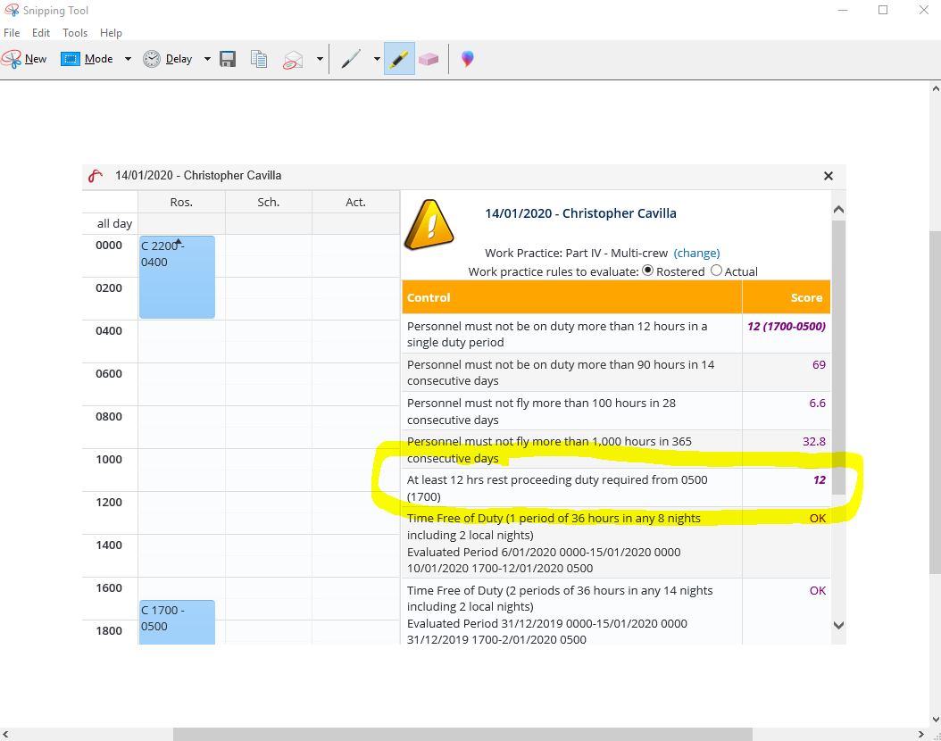Expand the Delay dropdown arrow
This screenshot has width=941, height=741.
click(207, 59)
